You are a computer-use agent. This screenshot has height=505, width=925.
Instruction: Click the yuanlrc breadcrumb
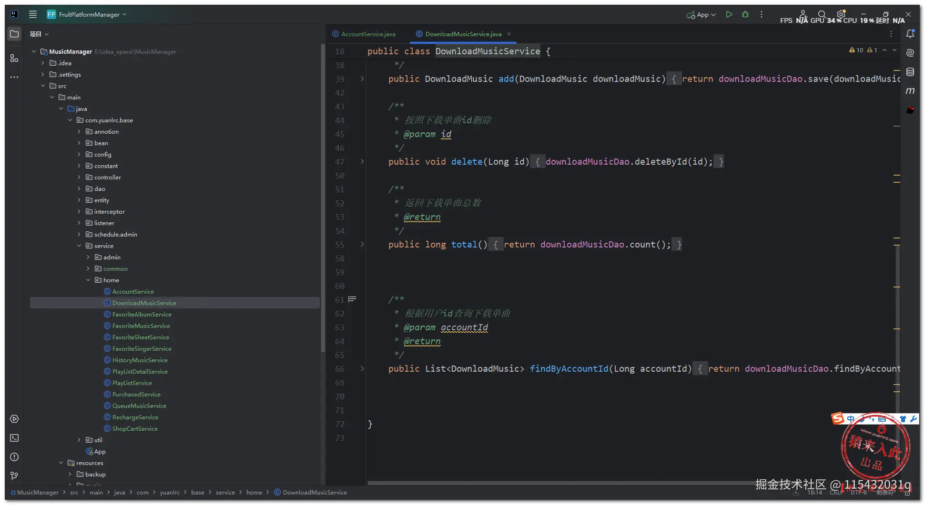(170, 492)
